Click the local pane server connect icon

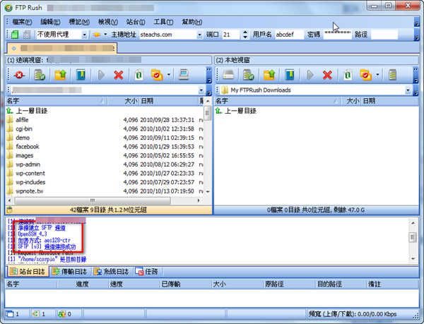point(249,75)
